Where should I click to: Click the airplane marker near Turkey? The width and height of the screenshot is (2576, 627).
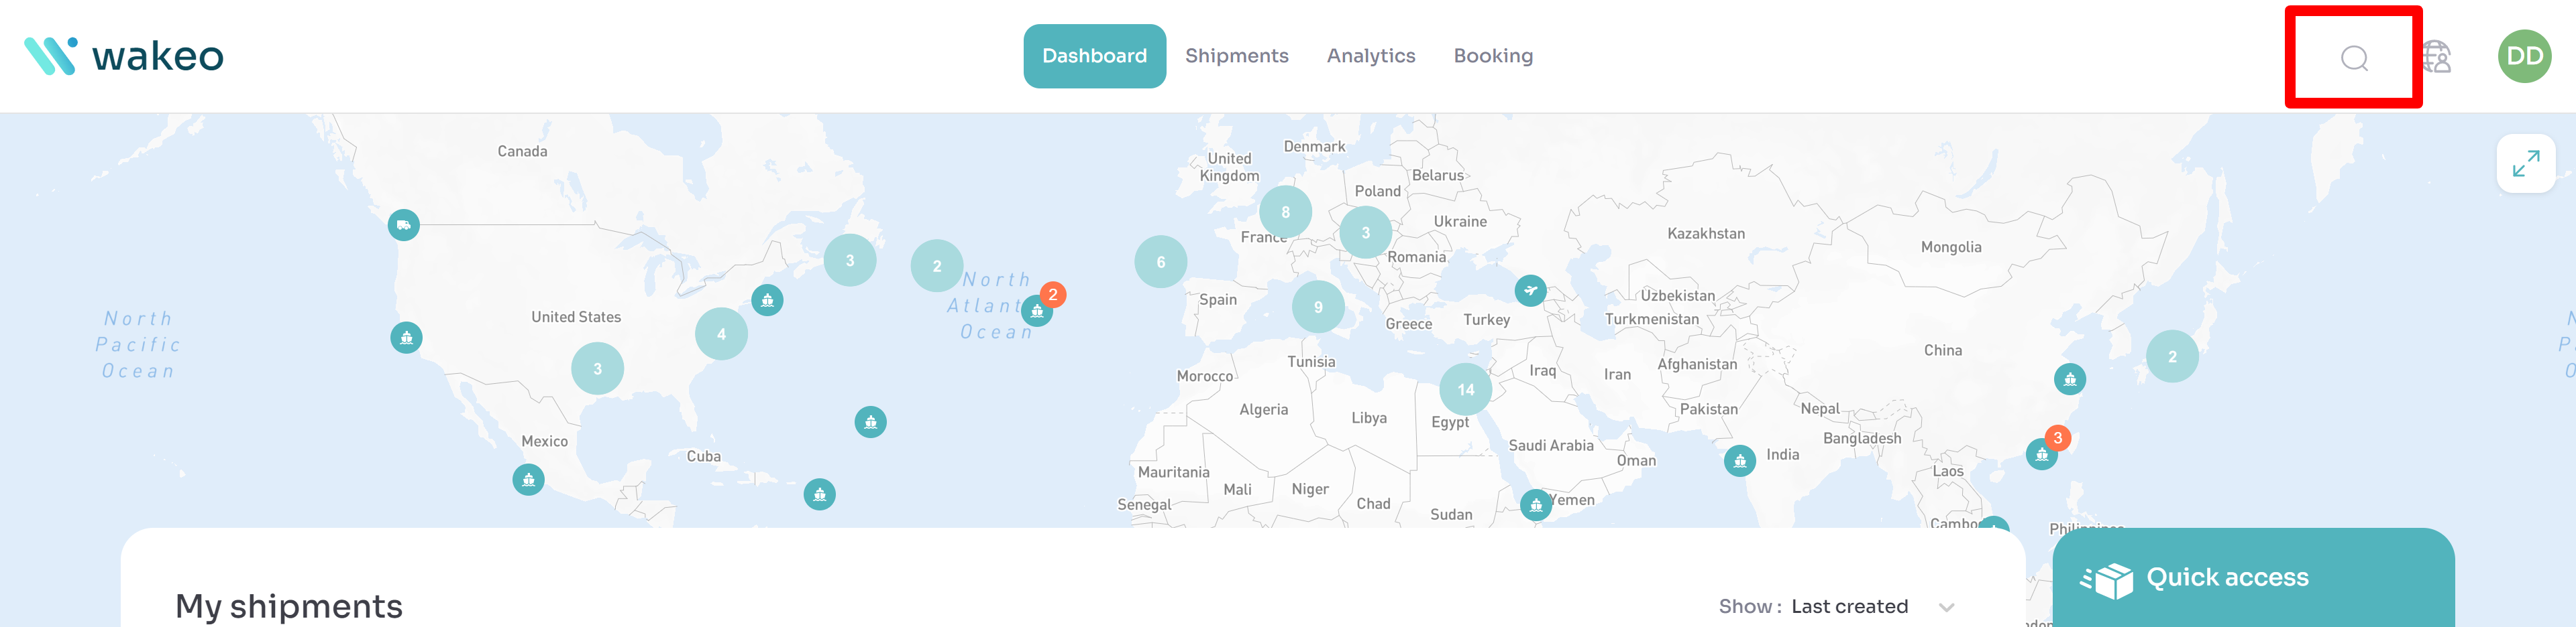point(1529,291)
